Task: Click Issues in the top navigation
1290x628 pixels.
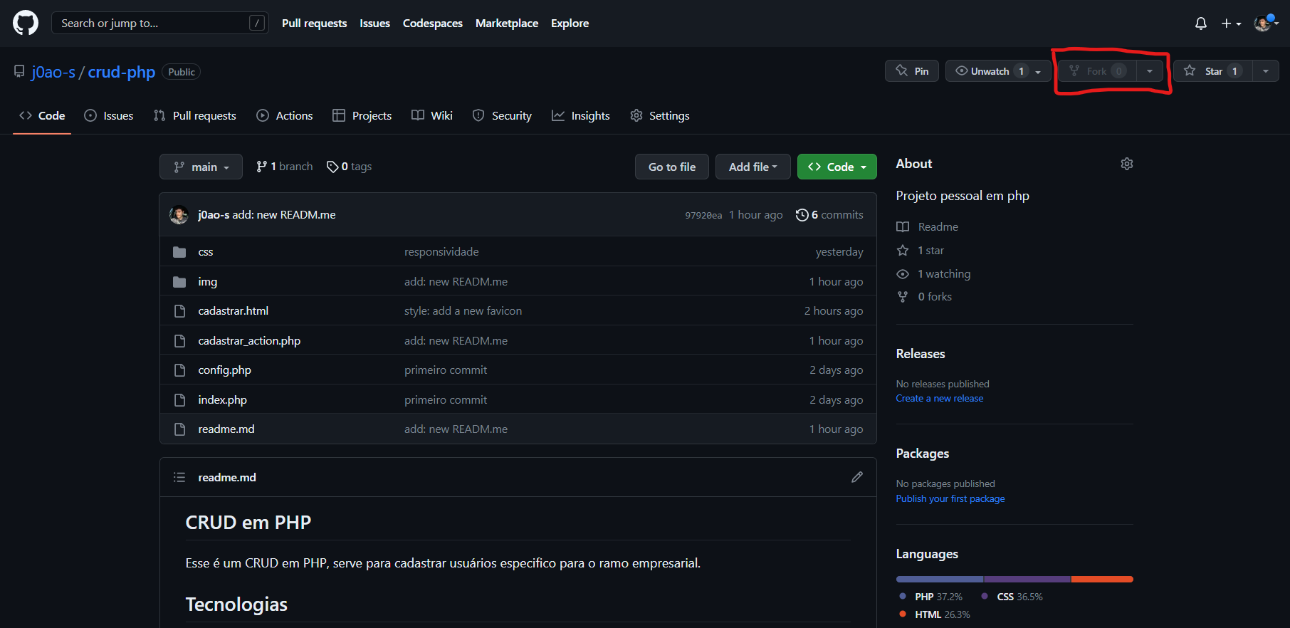Action: pos(374,23)
